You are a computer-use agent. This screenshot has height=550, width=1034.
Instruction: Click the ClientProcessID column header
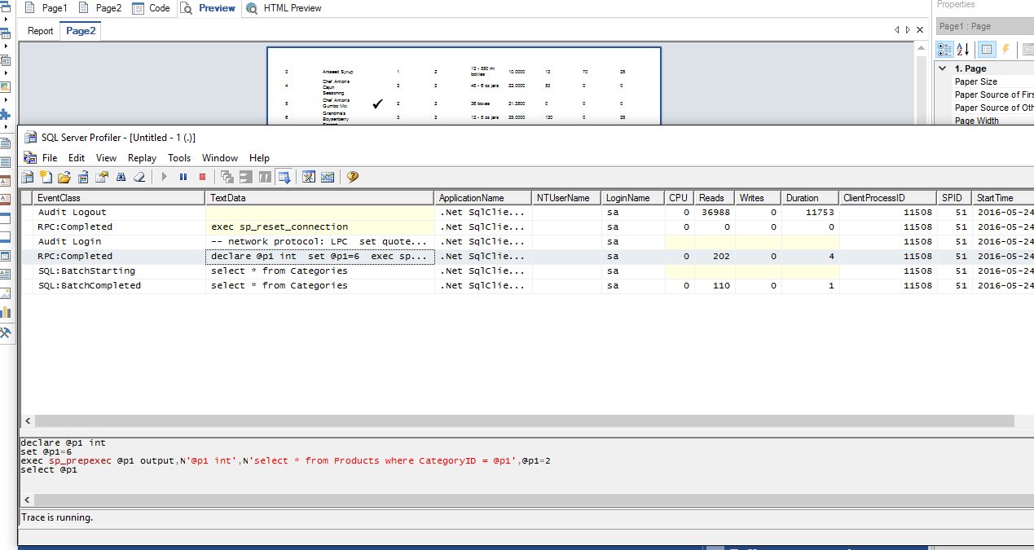pos(888,198)
